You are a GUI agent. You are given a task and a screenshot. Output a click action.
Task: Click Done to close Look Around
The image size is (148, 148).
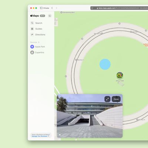click(x=116, y=99)
